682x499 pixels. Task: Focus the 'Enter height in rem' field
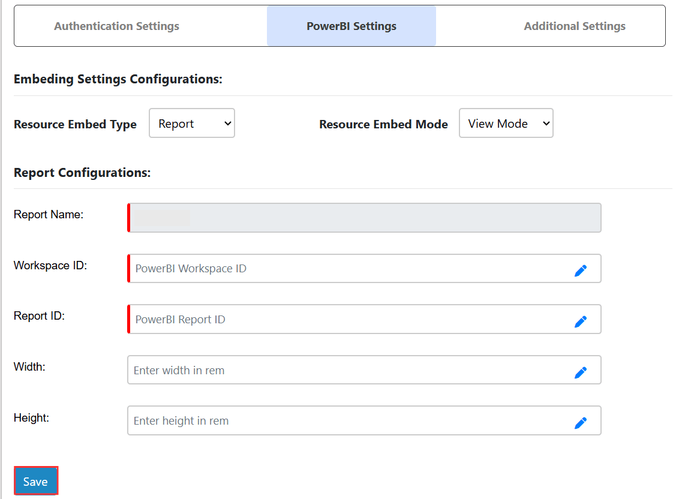[x=365, y=420]
